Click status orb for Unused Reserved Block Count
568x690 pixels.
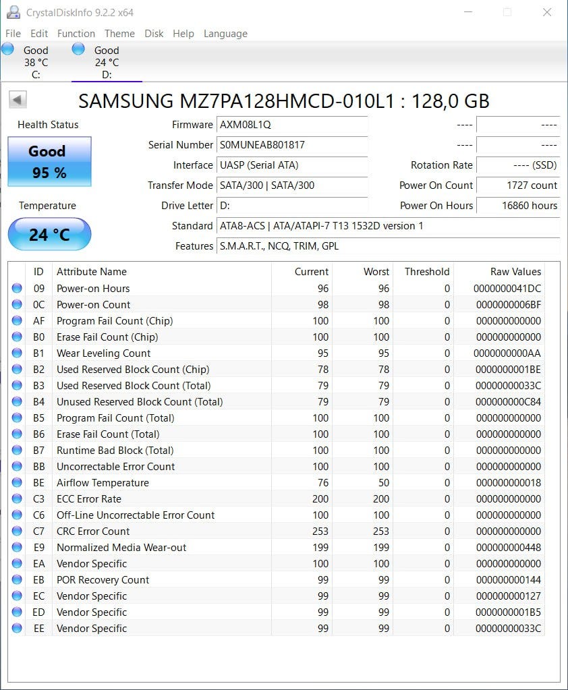(17, 402)
